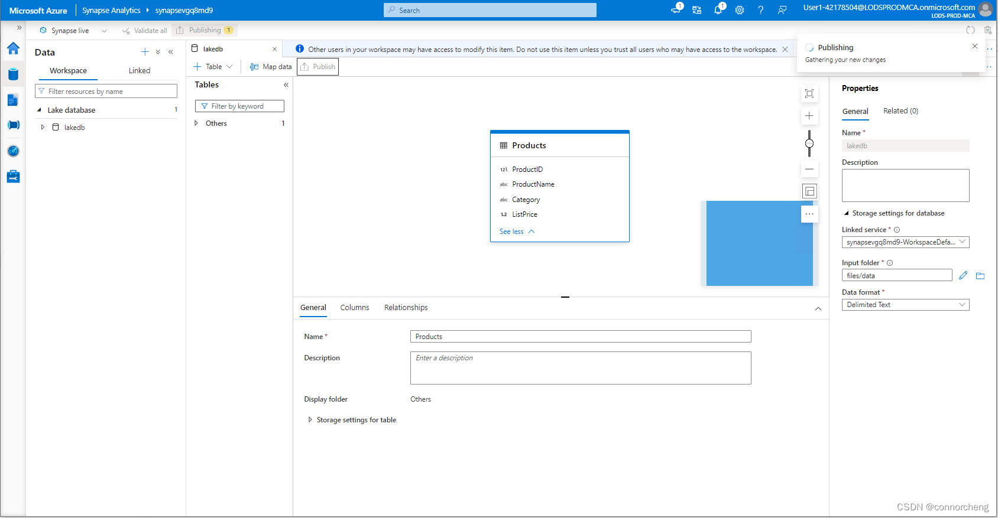The image size is (998, 518).
Task: Close the Publishing notification
Action: pos(975,46)
